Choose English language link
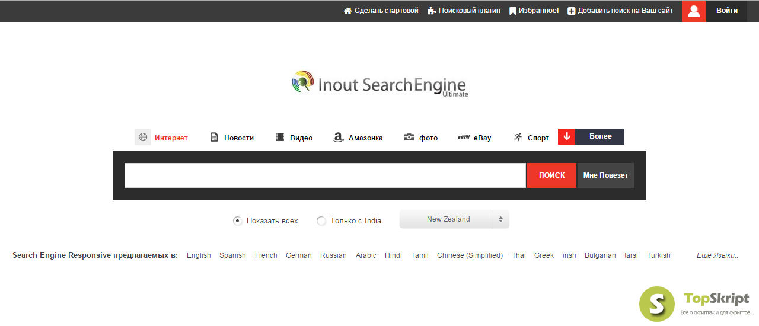Screen dimensions: 759x326 pyautogui.click(x=199, y=255)
